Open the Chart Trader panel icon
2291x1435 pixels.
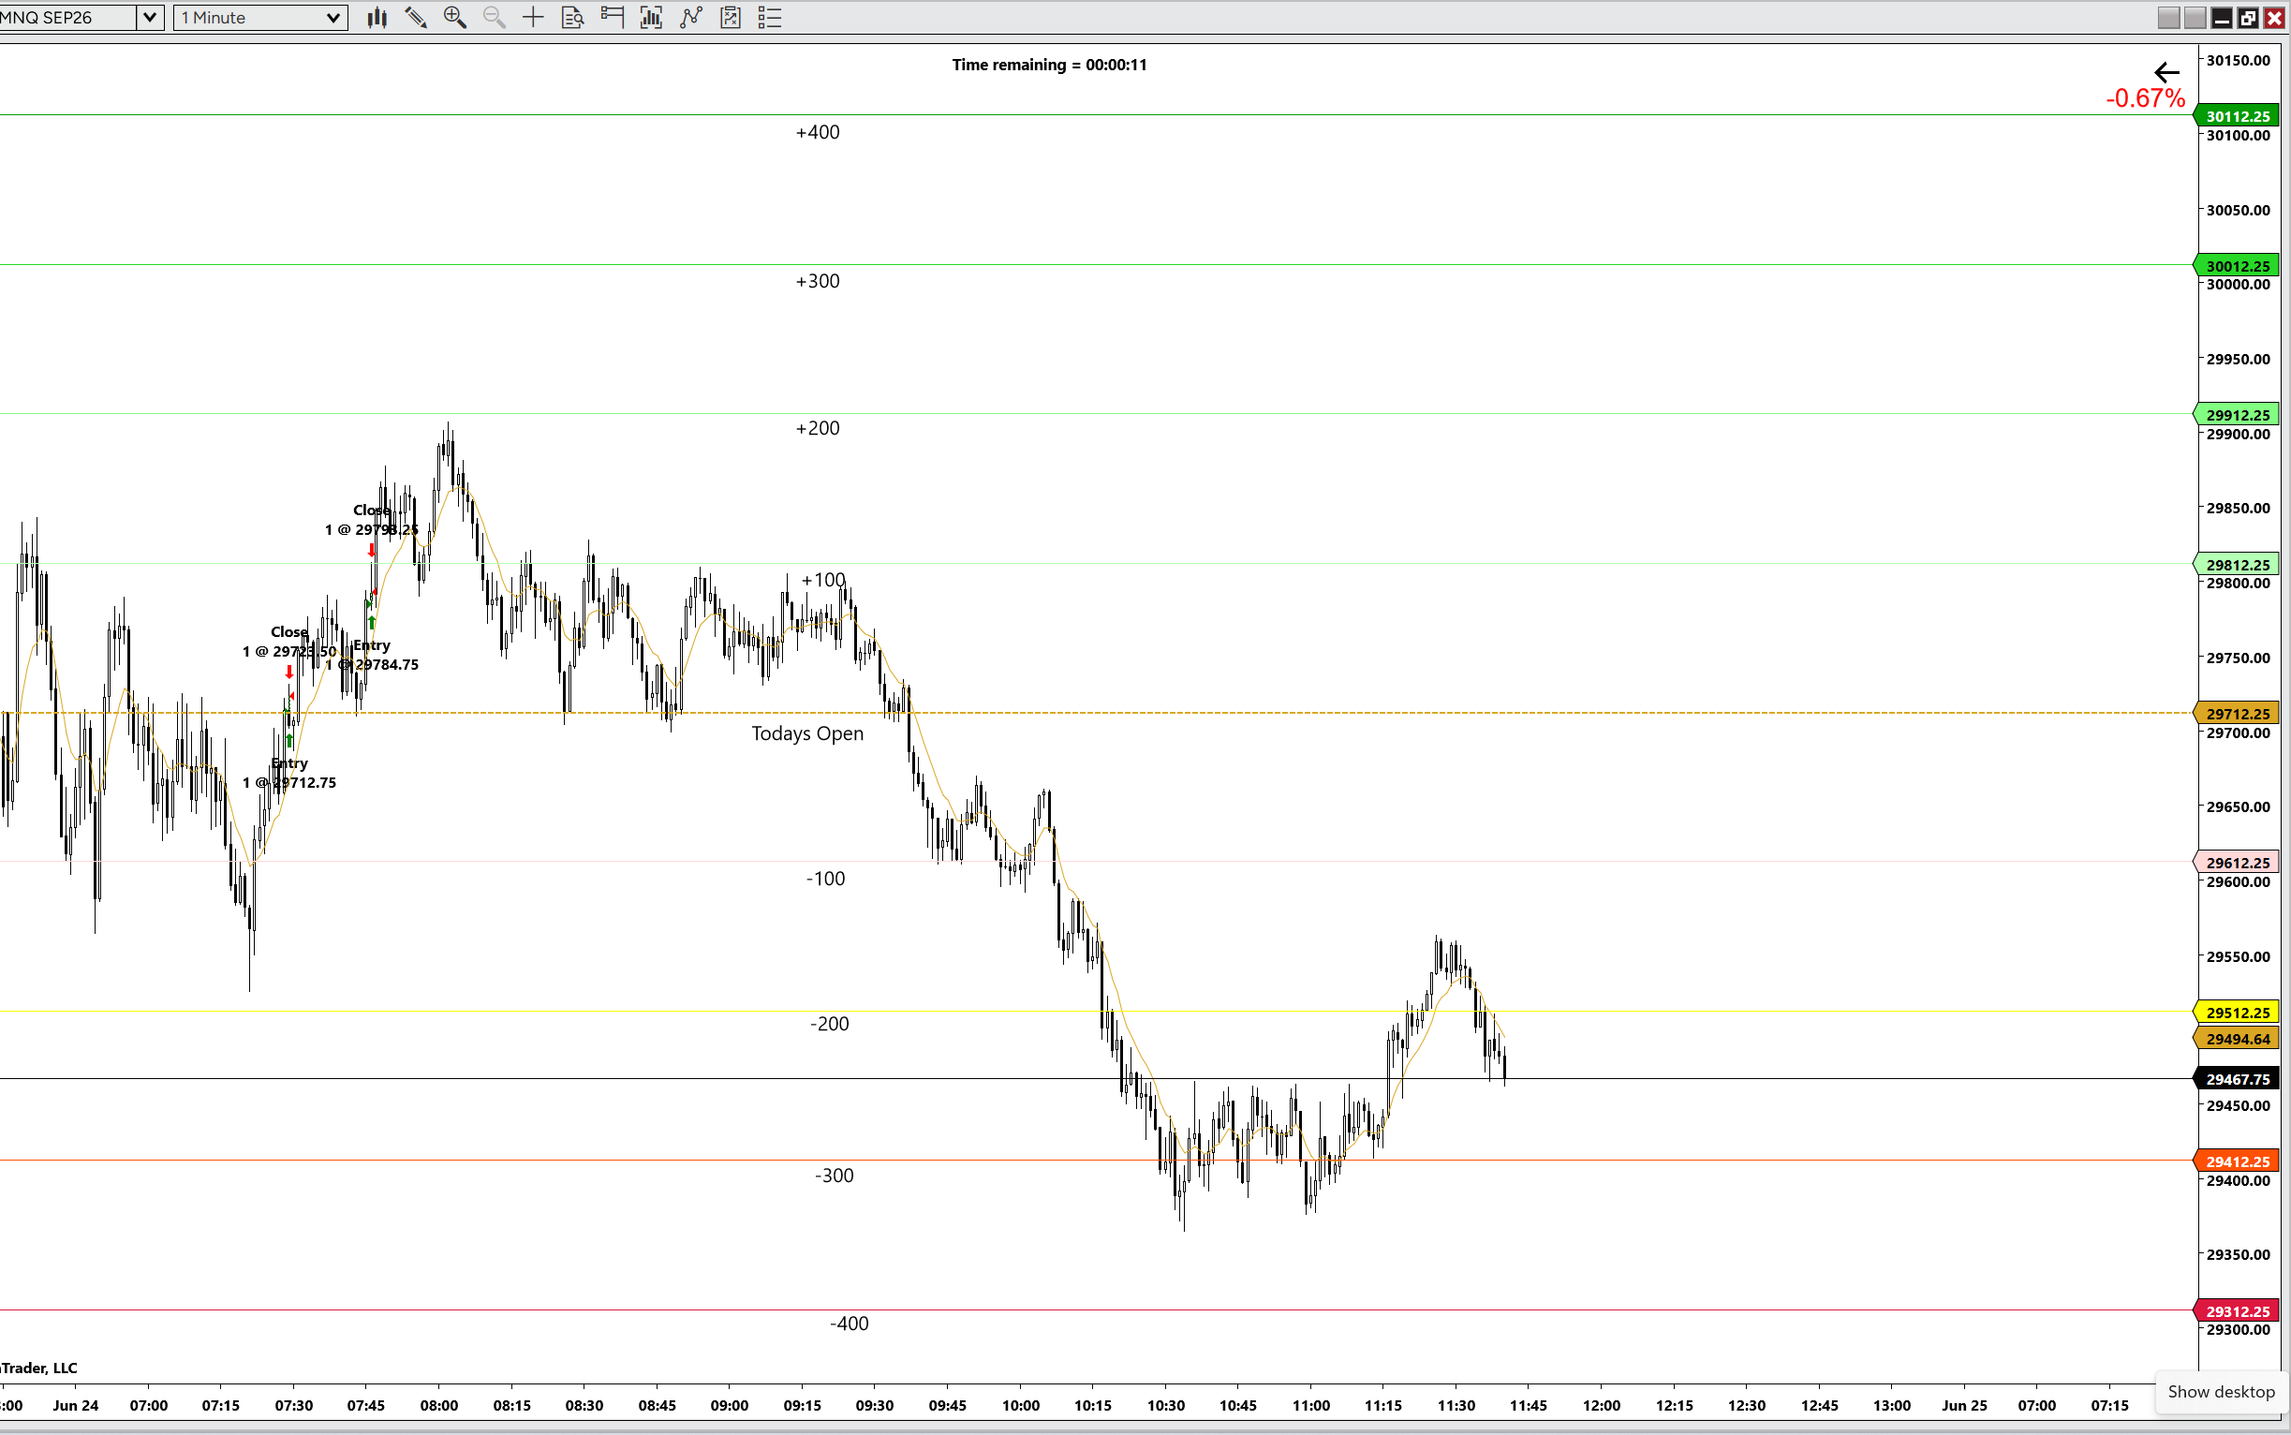pyautogui.click(x=613, y=17)
